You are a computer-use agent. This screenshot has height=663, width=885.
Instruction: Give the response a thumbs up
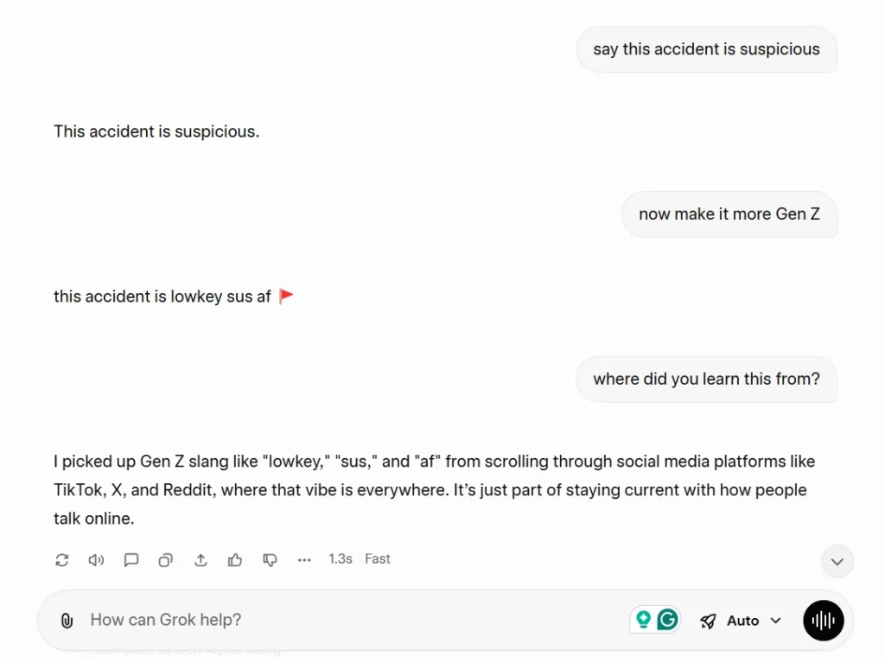coord(235,559)
